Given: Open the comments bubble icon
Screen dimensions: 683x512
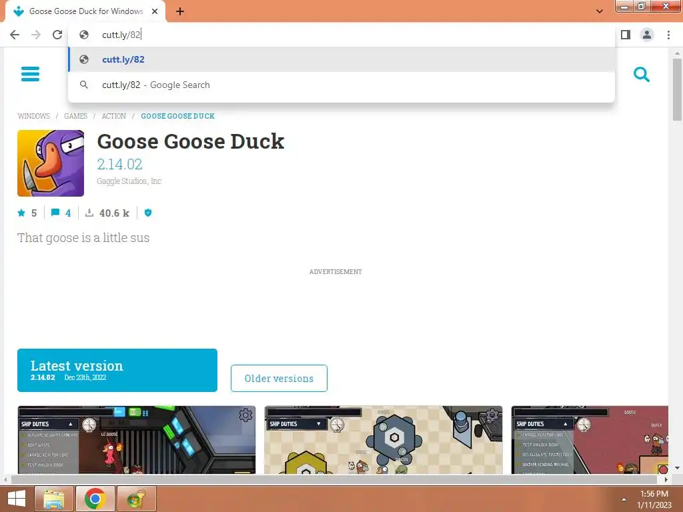Looking at the screenshot, I should [x=55, y=213].
